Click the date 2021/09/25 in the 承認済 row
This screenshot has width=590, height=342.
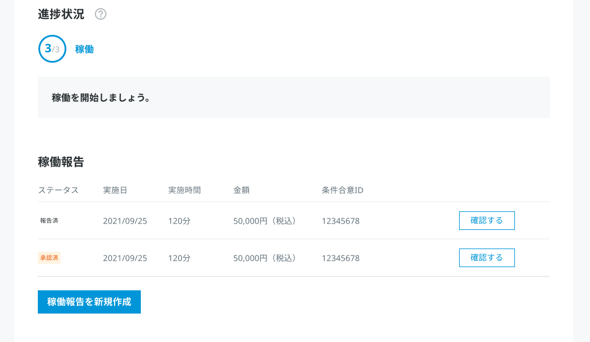(125, 258)
